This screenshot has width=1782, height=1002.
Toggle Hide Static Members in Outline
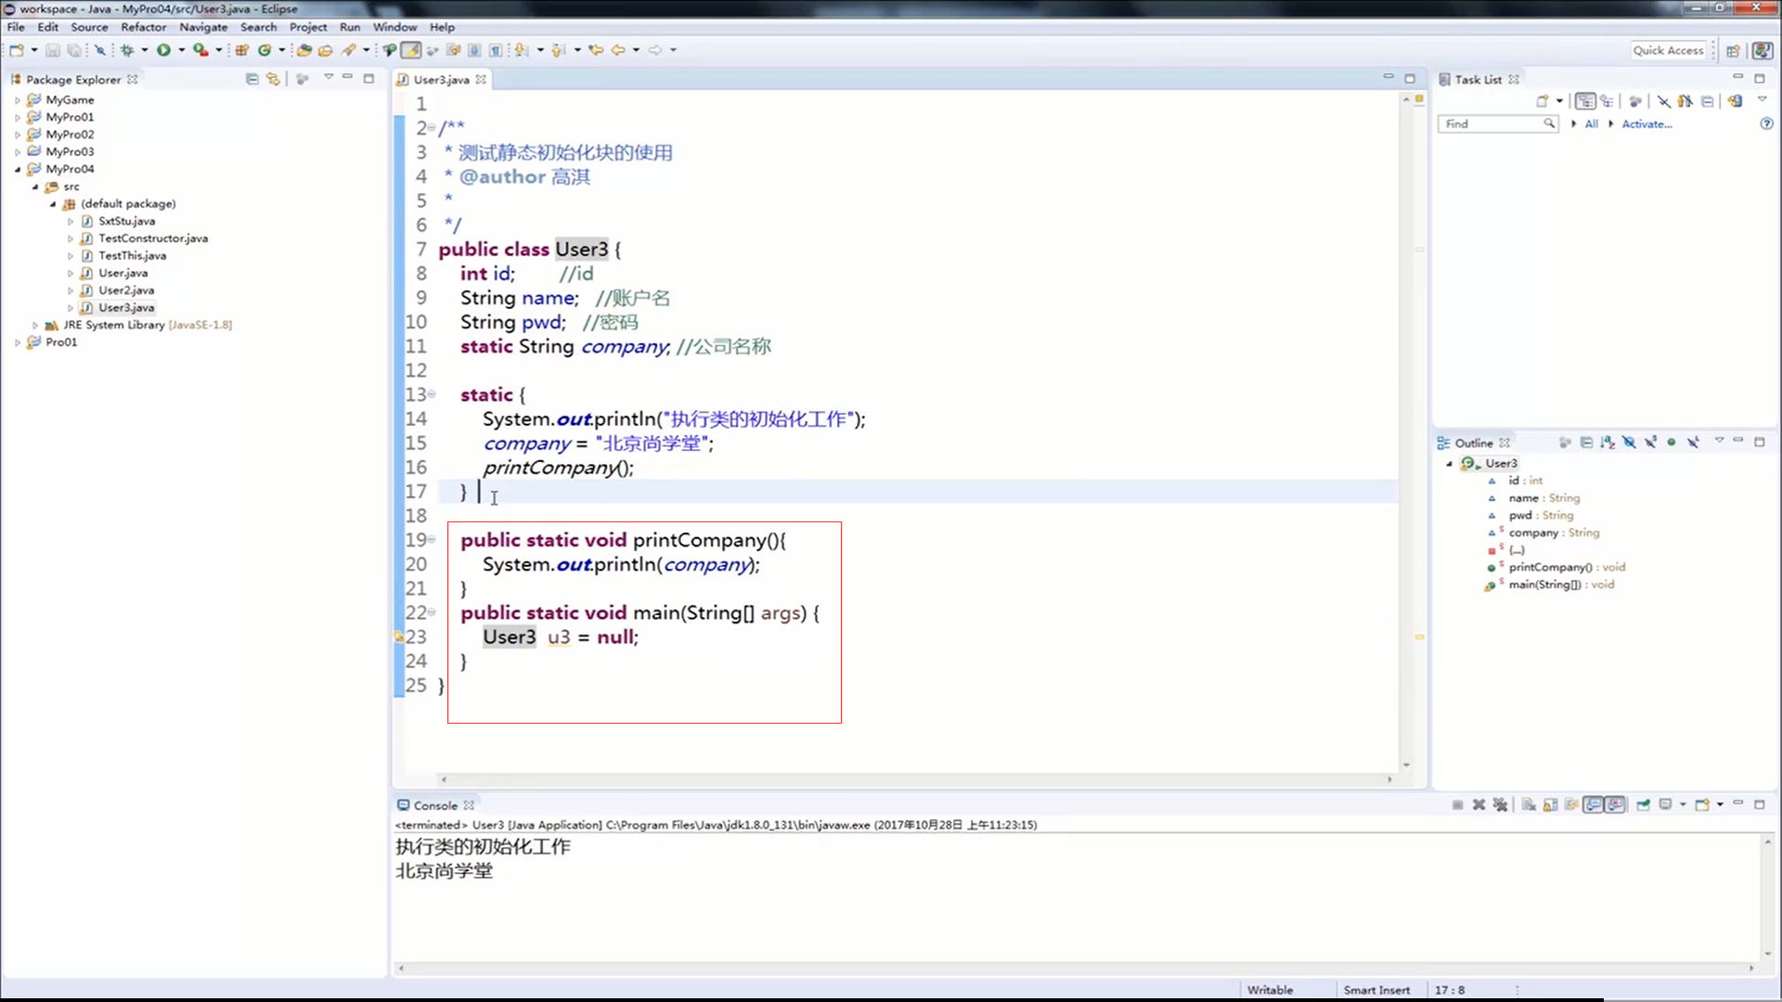tap(1651, 443)
